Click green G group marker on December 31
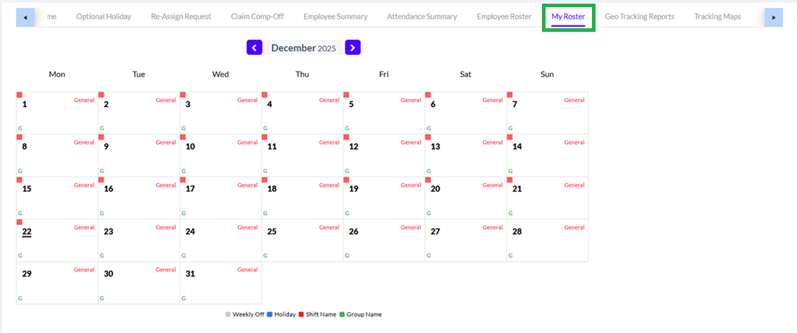 pyautogui.click(x=183, y=298)
